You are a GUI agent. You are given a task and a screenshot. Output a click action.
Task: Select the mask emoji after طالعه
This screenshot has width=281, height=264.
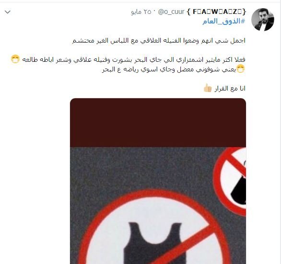[15, 59]
